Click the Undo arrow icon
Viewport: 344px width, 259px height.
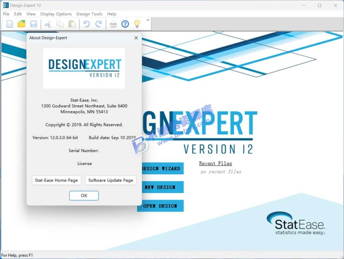tap(87, 24)
